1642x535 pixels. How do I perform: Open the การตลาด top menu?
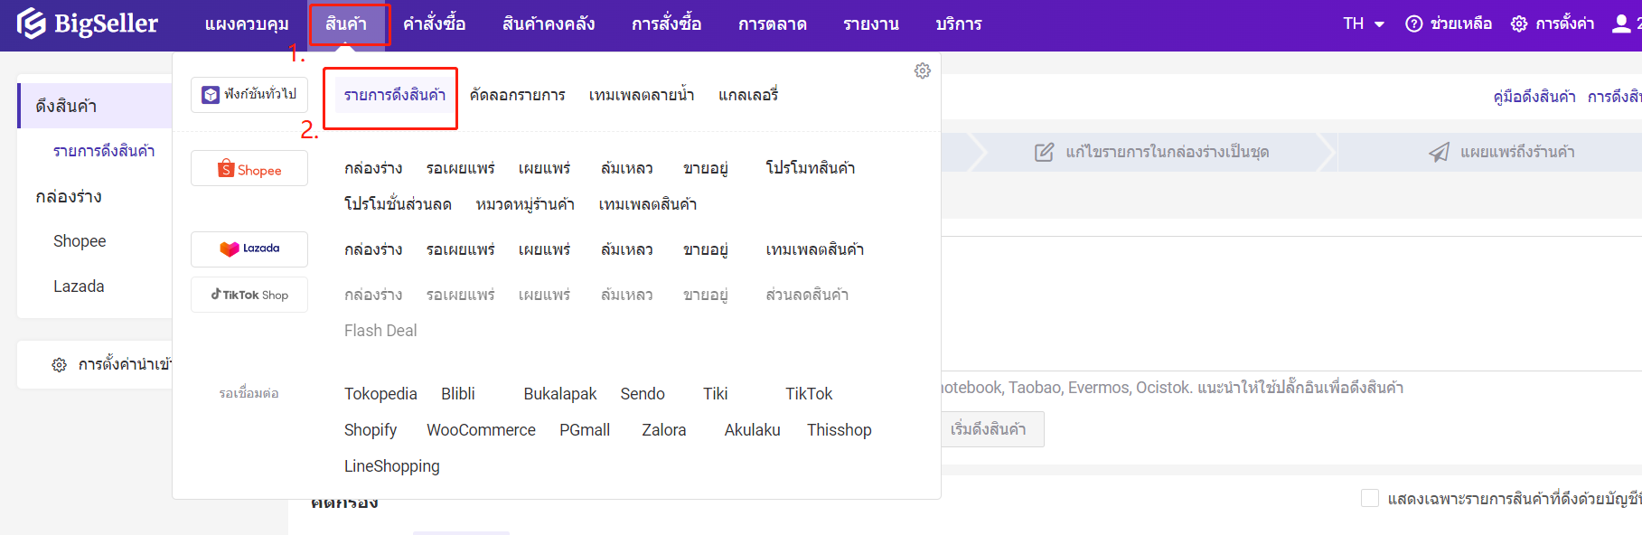click(773, 24)
